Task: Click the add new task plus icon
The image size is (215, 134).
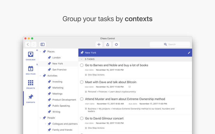Action: coord(99,44)
